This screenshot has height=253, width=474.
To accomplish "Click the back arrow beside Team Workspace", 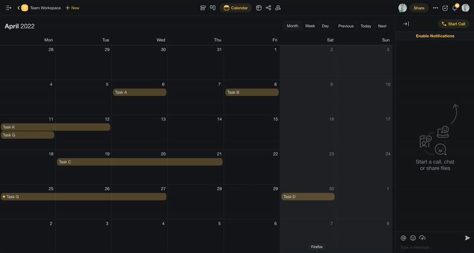I will point(18,8).
